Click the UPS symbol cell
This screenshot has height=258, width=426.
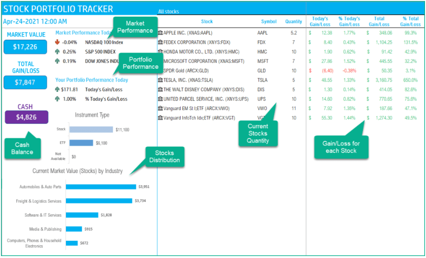[x=262, y=99]
